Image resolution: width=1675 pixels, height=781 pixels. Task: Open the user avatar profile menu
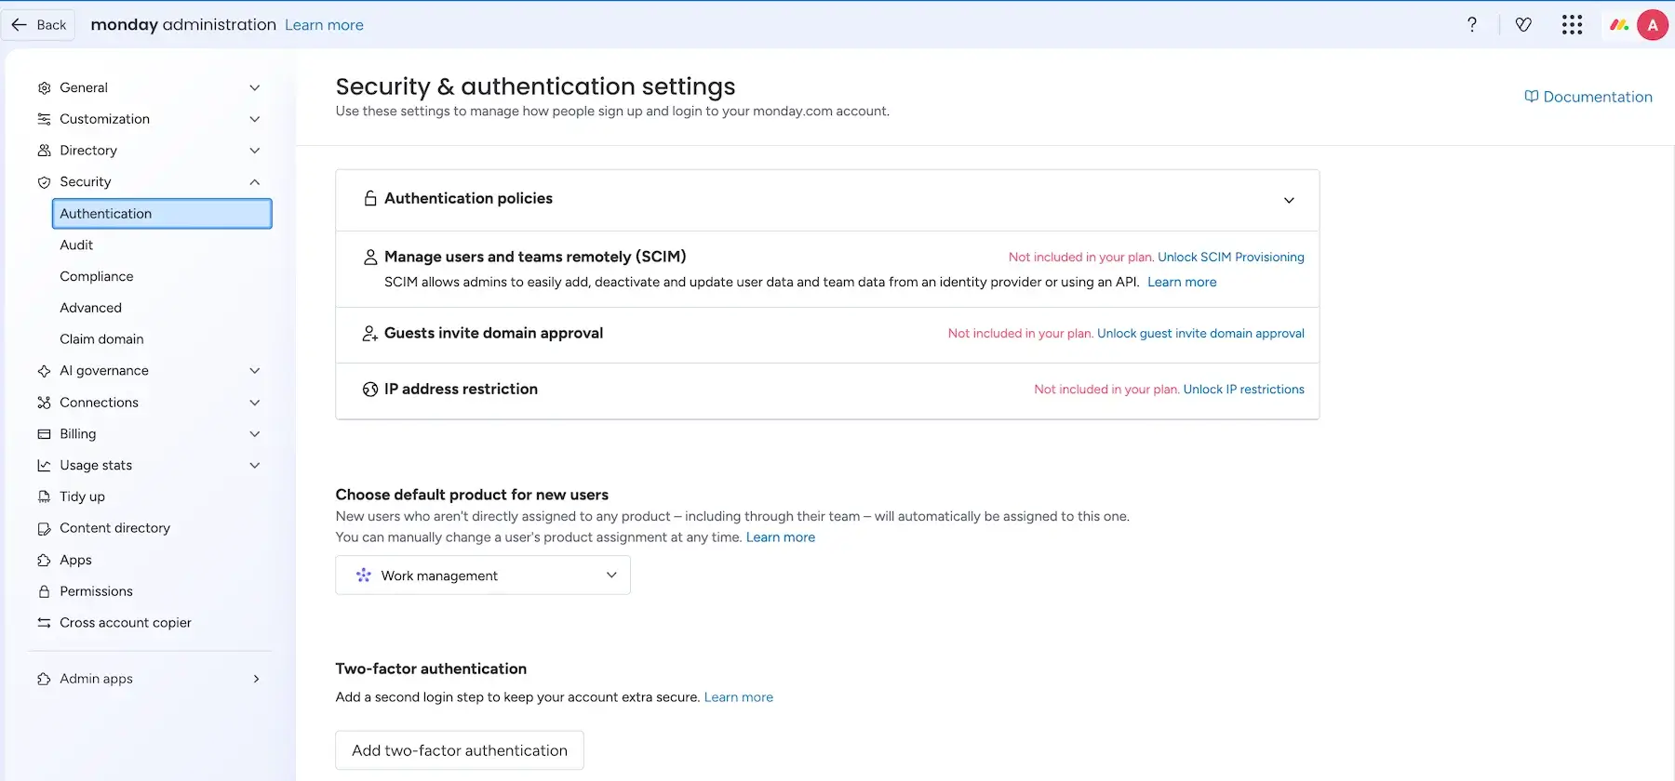tap(1653, 25)
